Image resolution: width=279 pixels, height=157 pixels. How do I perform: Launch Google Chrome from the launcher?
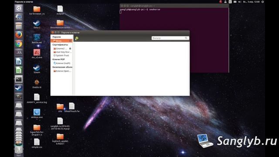tap(19, 44)
